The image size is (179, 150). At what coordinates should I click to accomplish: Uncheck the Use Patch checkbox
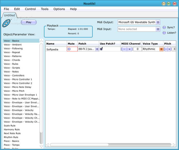point(102,49)
